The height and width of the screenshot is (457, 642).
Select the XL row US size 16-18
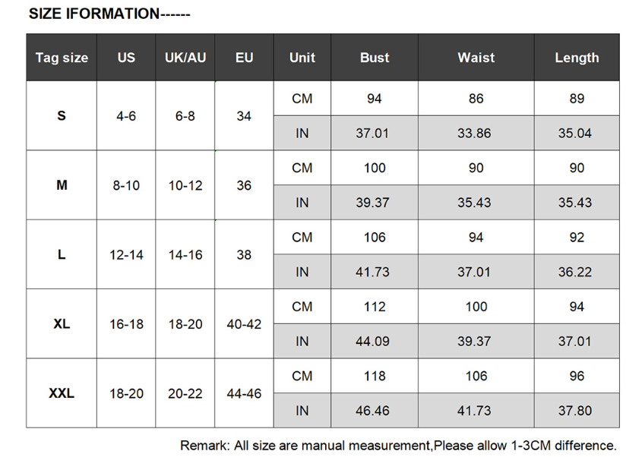click(126, 324)
